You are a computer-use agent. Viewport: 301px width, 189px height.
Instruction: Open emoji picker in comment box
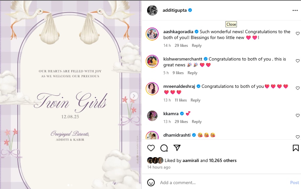151,182
